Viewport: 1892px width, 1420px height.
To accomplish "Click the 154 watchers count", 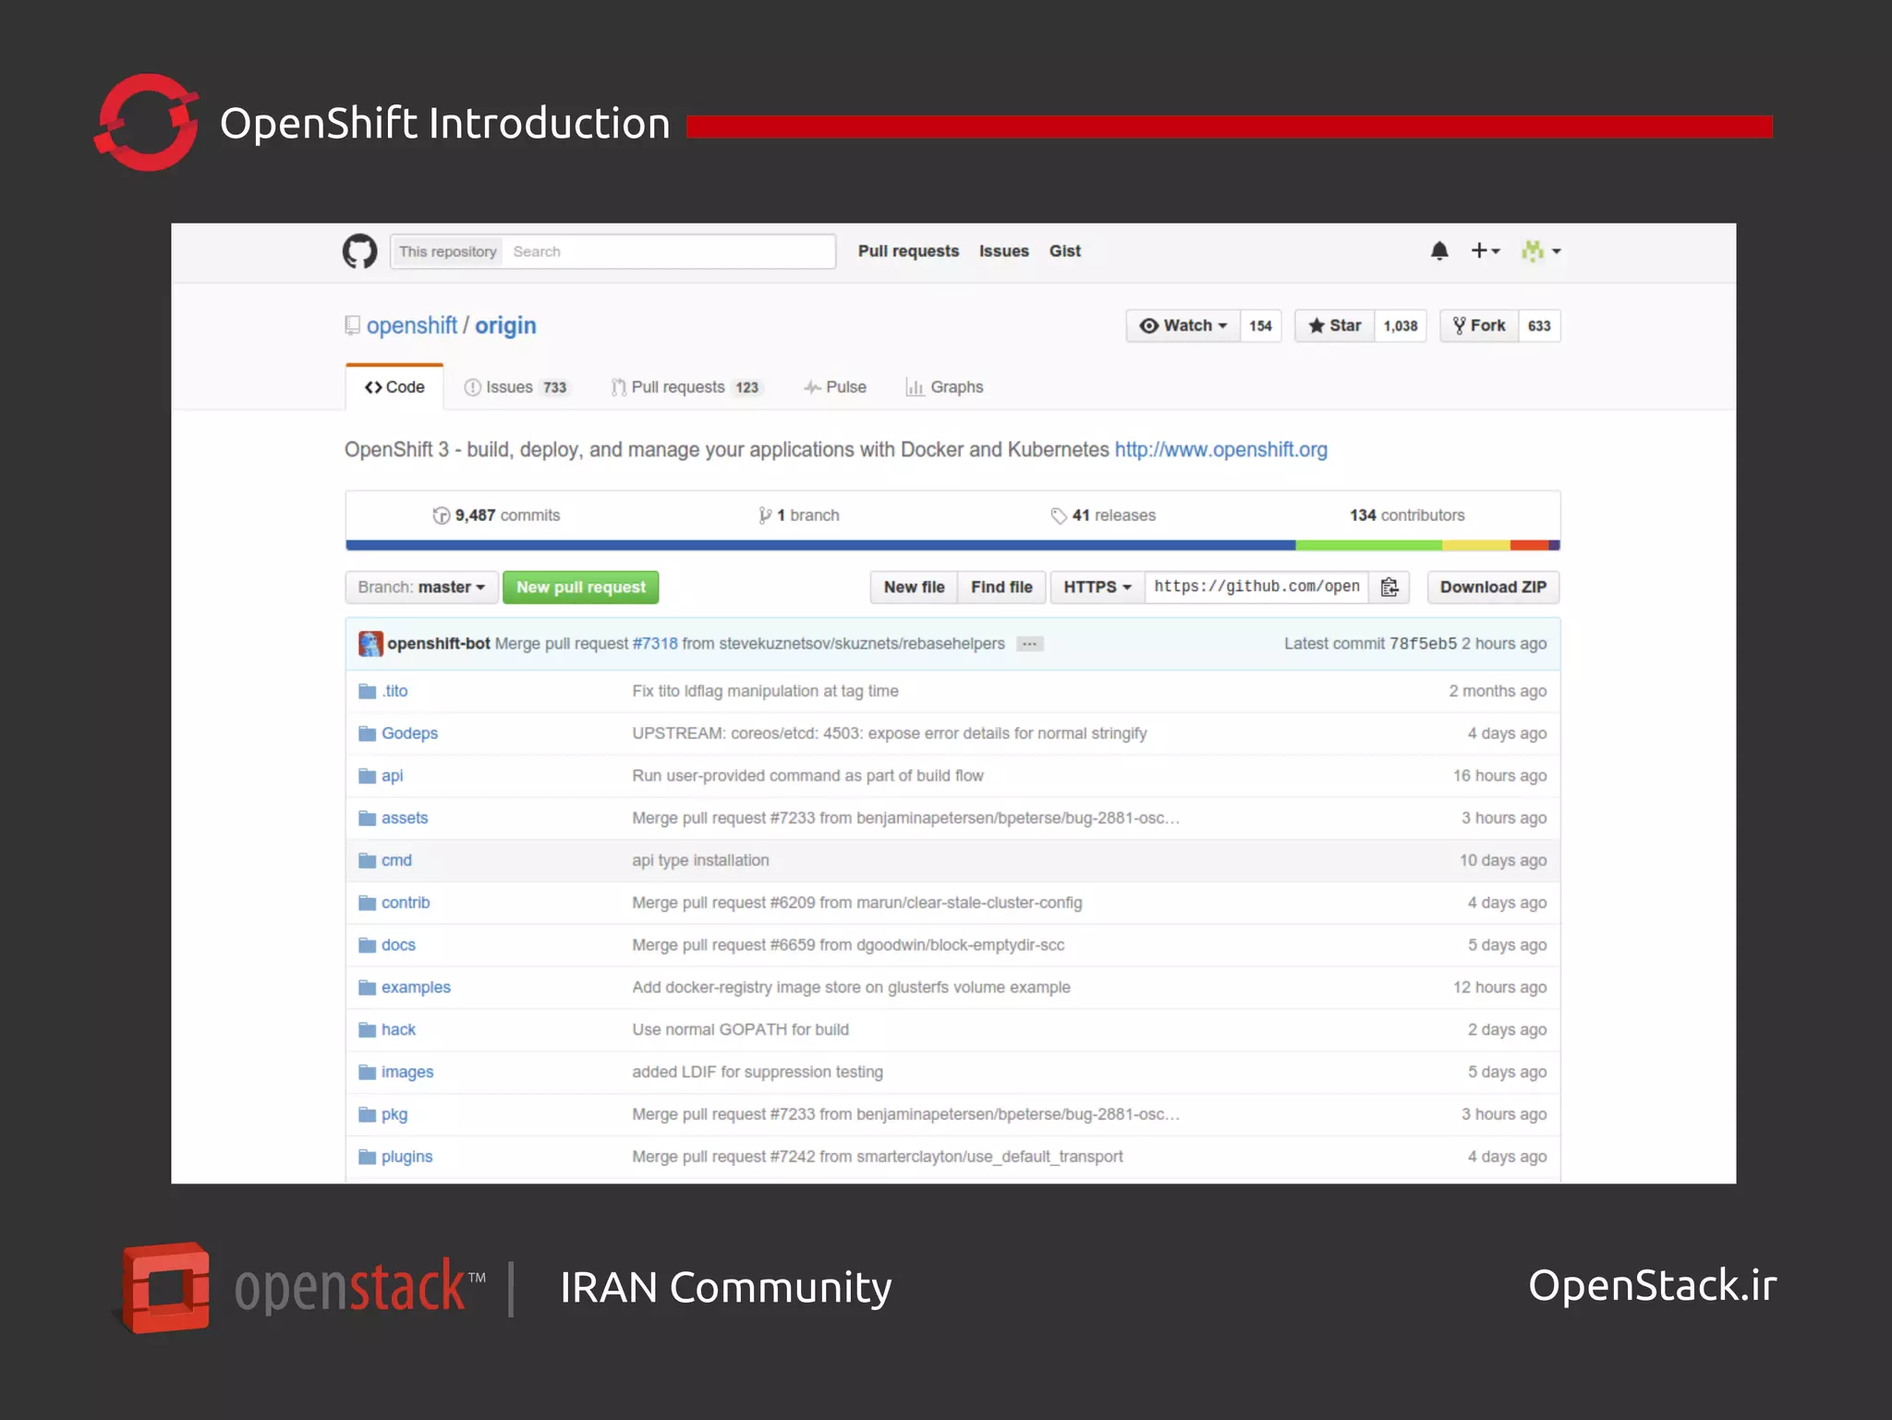I will coord(1260,325).
